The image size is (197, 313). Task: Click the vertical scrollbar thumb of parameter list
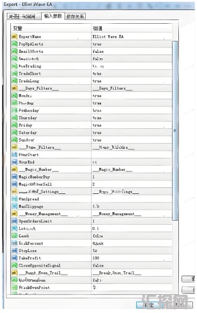[175, 131]
